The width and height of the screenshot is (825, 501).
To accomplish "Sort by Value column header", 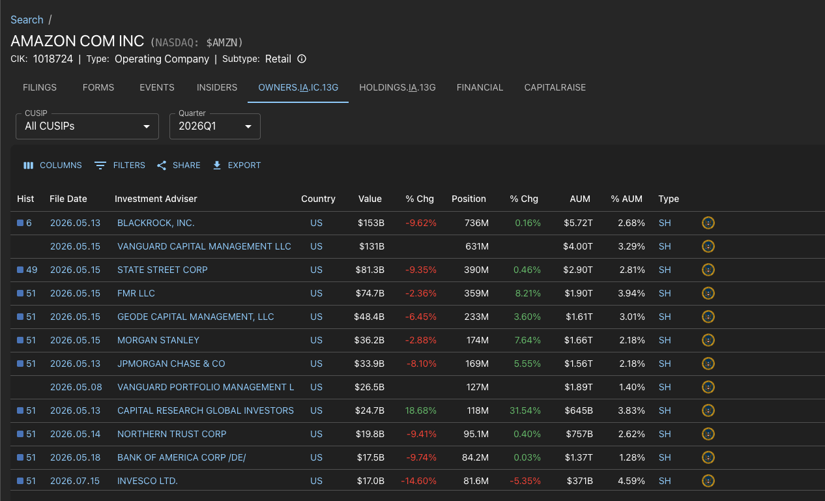I will (370, 199).
